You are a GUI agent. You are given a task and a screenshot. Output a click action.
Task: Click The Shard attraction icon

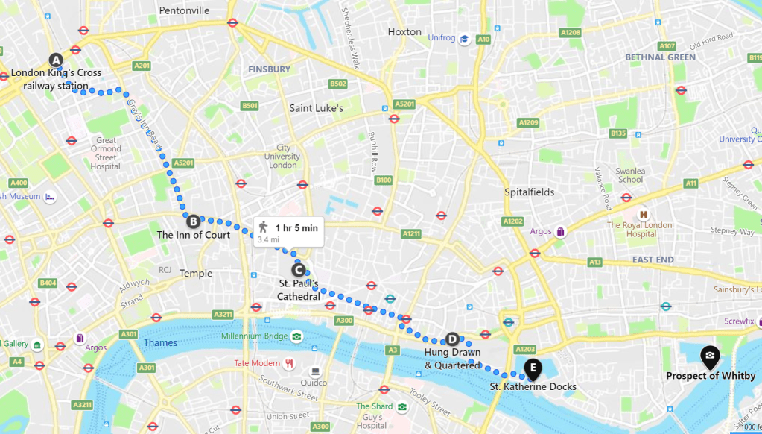point(402,406)
